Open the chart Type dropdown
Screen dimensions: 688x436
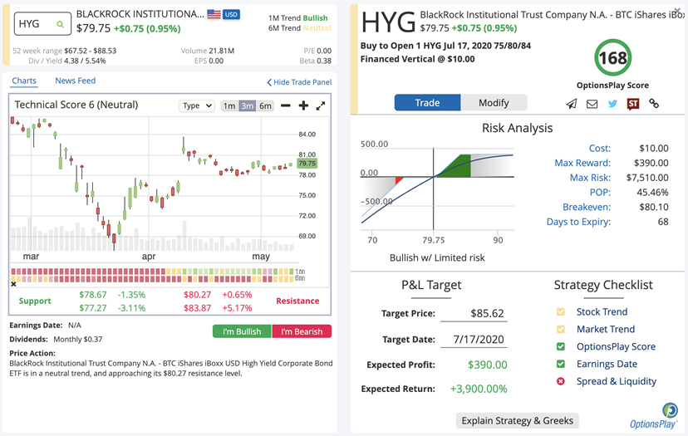coord(197,105)
